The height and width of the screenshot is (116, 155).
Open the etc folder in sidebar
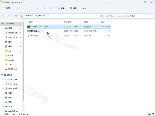9,51
